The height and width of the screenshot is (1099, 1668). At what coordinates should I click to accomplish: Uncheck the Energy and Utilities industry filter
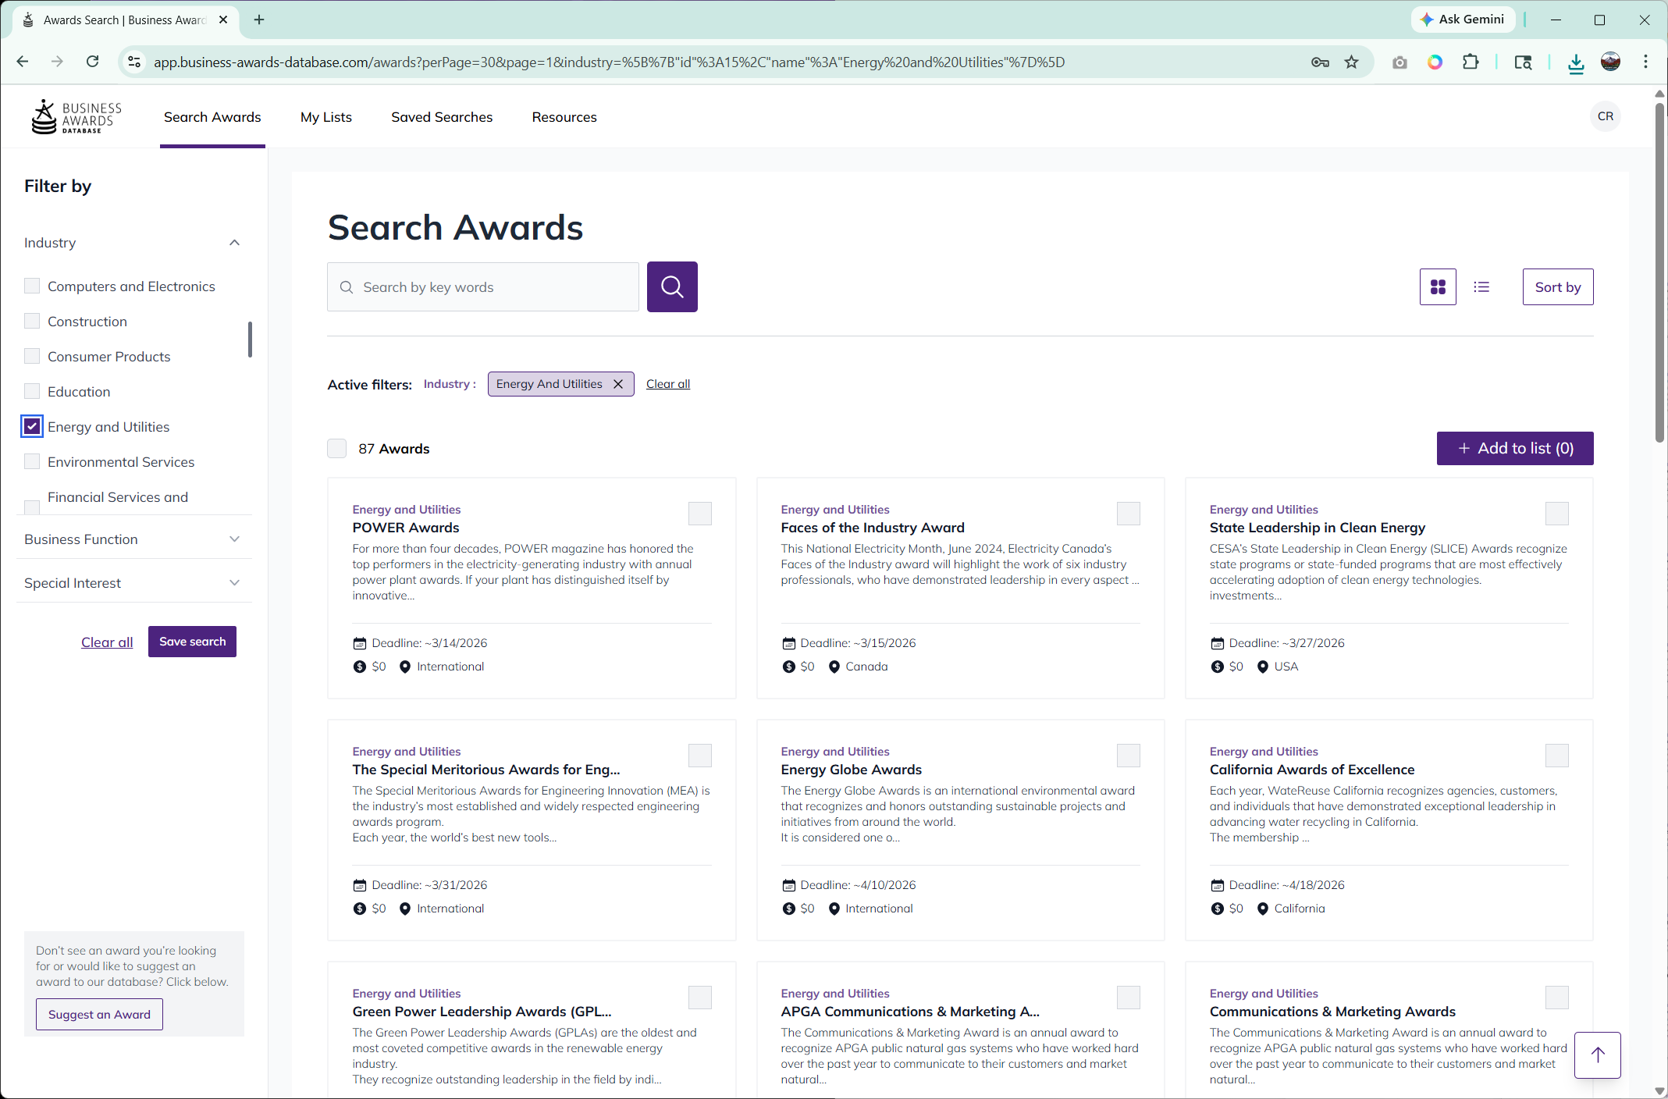pyautogui.click(x=32, y=426)
